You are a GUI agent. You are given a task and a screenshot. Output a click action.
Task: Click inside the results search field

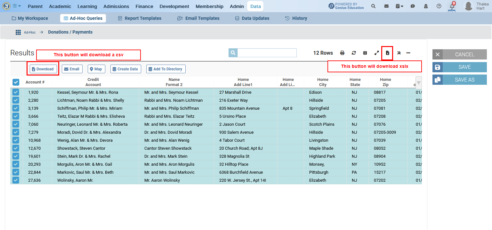pos(267,53)
